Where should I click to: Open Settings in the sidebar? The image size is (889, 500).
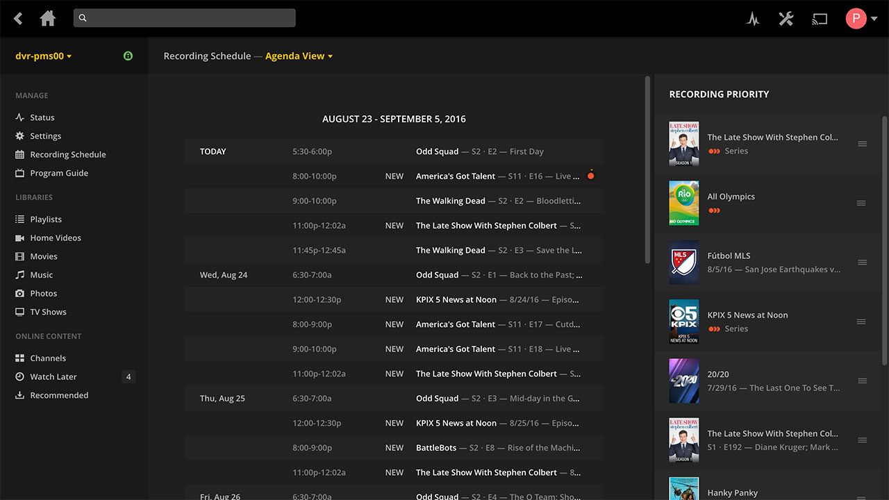[x=45, y=136]
